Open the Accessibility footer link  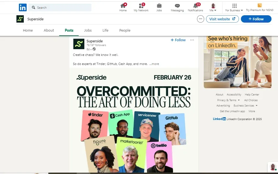point(234,95)
